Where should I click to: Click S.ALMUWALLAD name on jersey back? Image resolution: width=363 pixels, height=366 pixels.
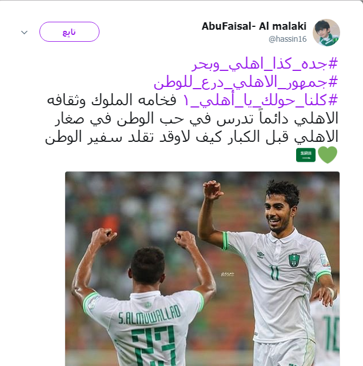pos(149,315)
